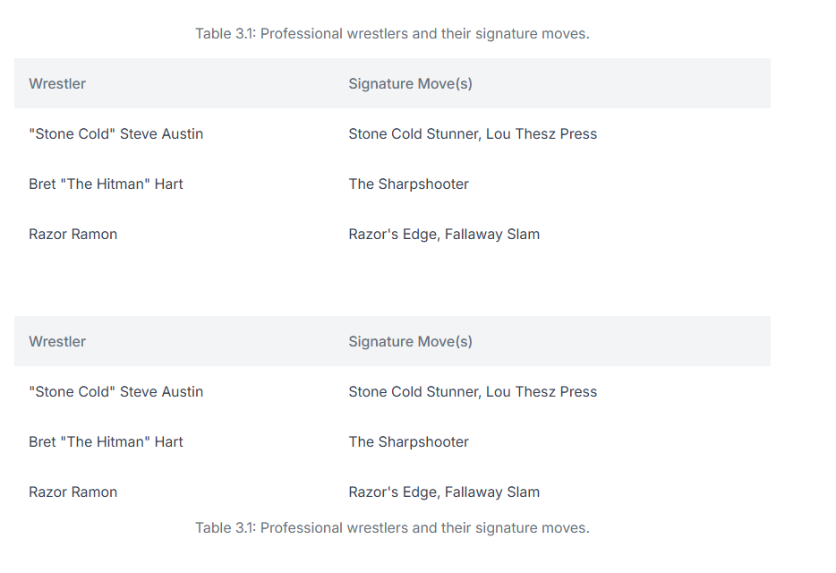Select Stone Cold Stunner cell in first table
Viewport: 836px width, 573px height.
pos(473,134)
